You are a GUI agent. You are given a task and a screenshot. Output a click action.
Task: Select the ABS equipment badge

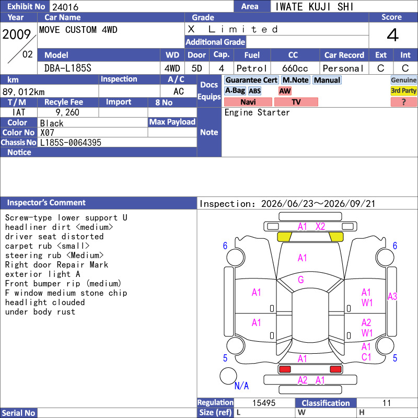click(x=254, y=91)
